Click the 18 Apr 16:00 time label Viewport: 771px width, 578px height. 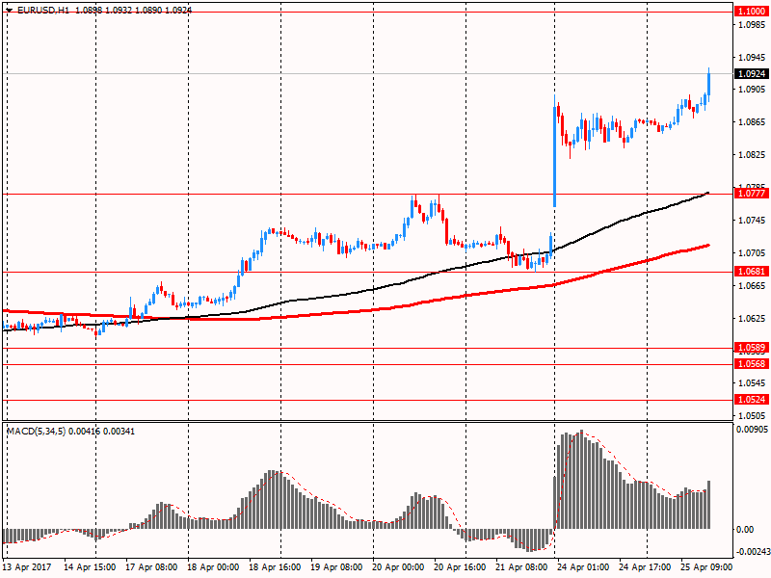pos(275,567)
